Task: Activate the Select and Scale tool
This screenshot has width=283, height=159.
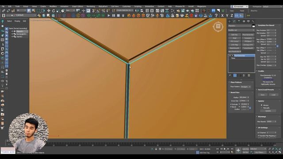Action: [58, 11]
